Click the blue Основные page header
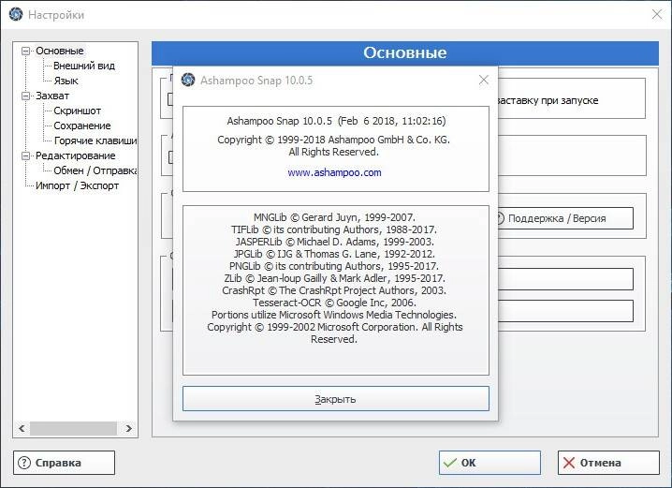This screenshot has width=672, height=488. 405,52
